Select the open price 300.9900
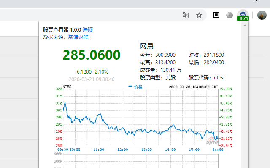Image resolution: width=270 pixels, height=168 pixels. 165,55
